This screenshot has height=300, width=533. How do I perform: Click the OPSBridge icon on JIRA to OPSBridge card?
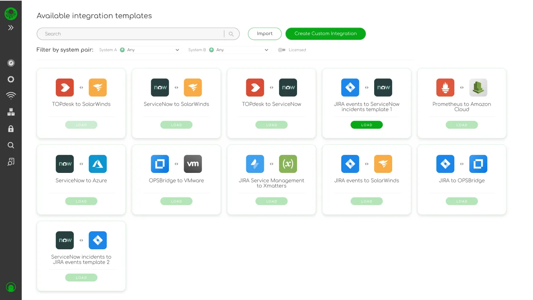tap(478, 164)
